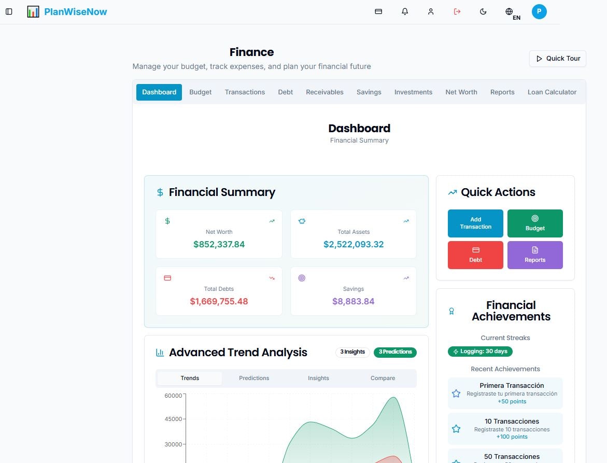Open the EN language globe dropdown
Screen dimensions: 607x463
[x=510, y=11]
